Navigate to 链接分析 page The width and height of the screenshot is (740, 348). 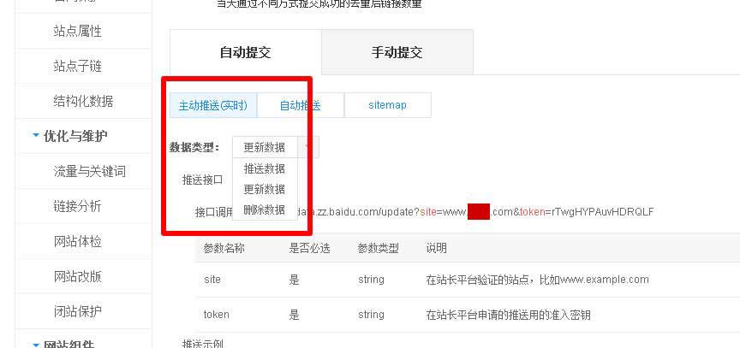(77, 206)
